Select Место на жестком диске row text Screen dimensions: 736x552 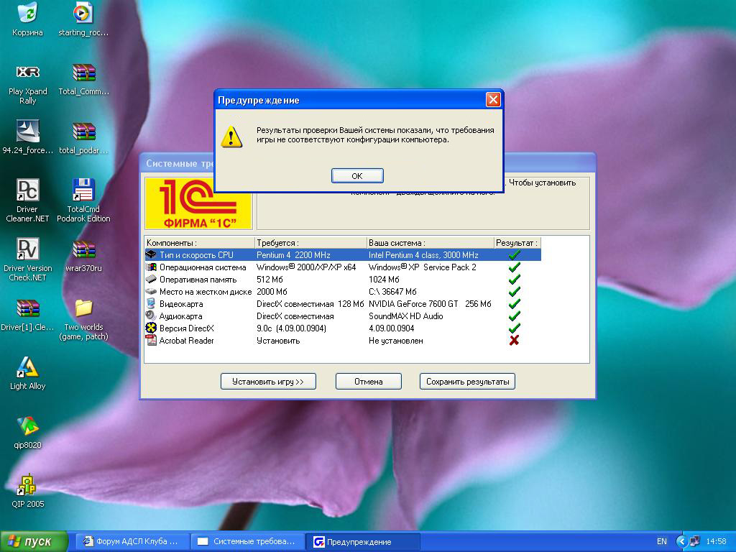(206, 292)
